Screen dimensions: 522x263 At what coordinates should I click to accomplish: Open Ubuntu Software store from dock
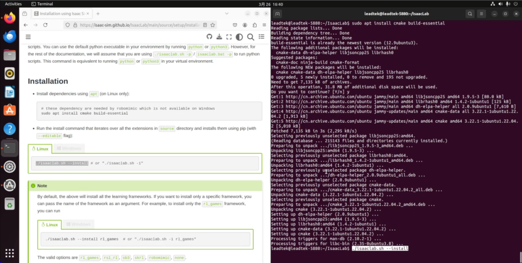[10, 110]
